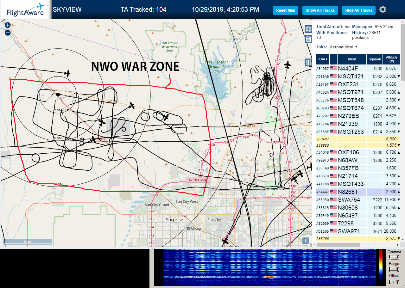Viewport: 405px width, 288px height.
Task: Open the settings gear
Action: click(x=383, y=9)
